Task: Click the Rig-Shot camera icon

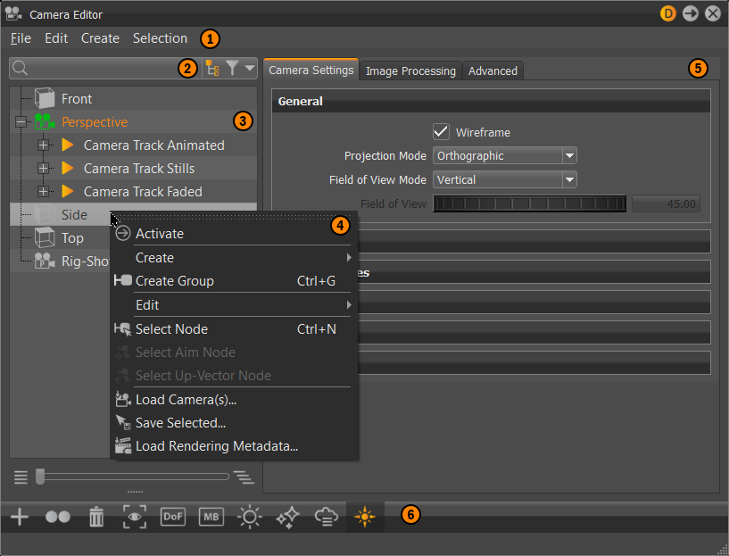Action: [x=45, y=261]
